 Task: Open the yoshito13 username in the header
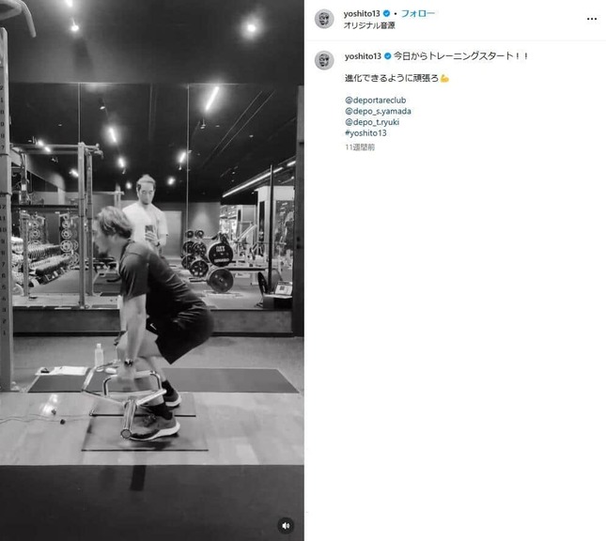click(362, 13)
